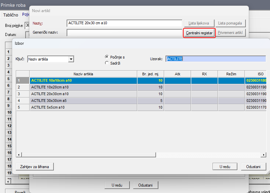Switch to the 'Tablično' tab
The image size is (270, 193).
[10, 15]
